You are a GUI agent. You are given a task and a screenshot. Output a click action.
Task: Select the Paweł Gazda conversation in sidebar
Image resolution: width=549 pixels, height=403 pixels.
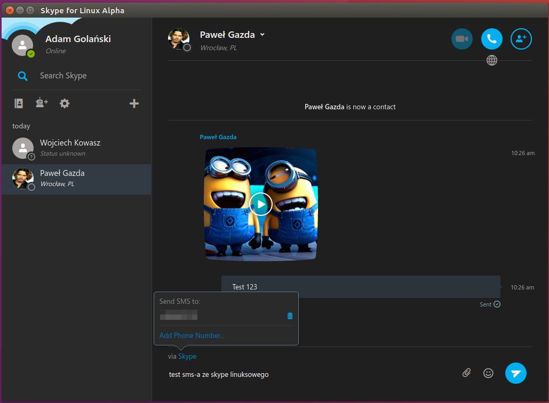[76, 179]
